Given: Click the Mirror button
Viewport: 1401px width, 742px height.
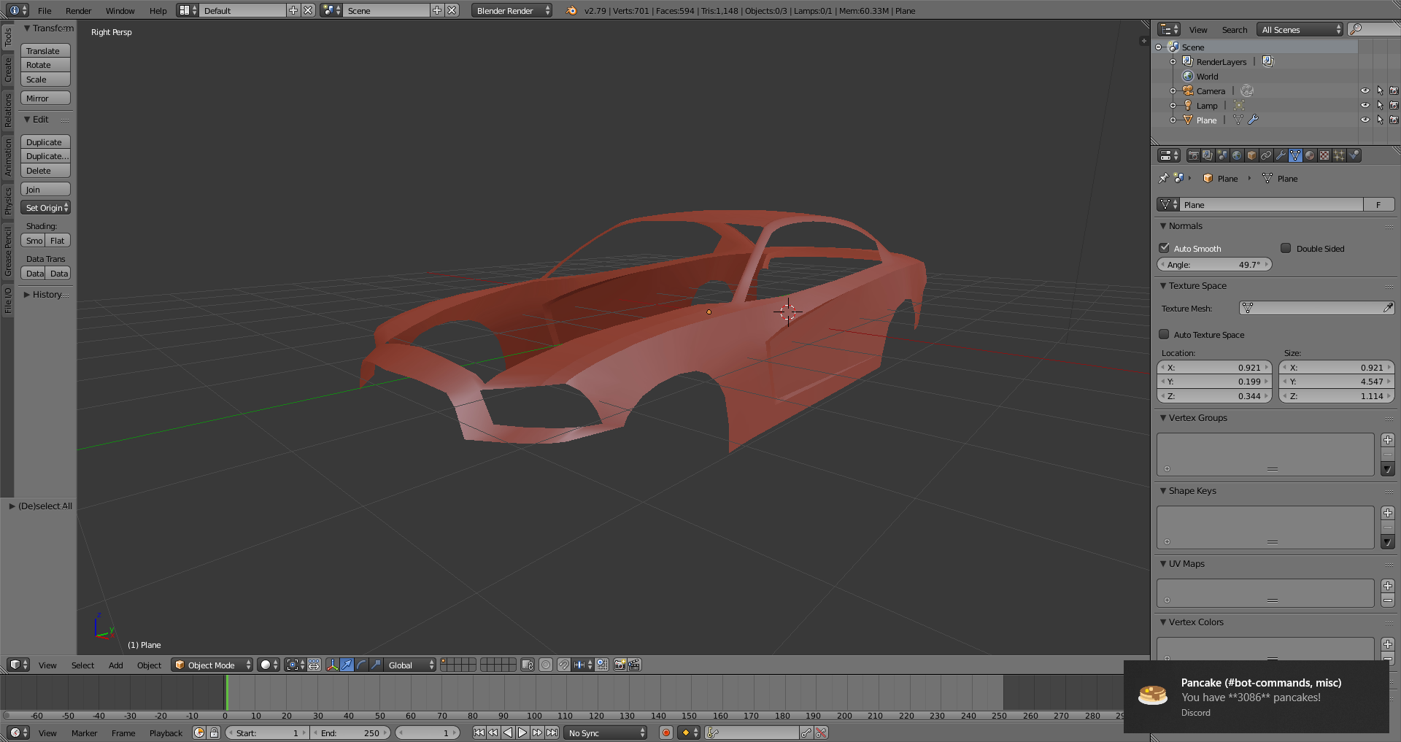Looking at the screenshot, I should (x=45, y=98).
